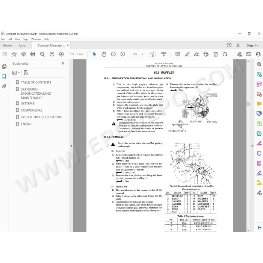
Task: Switch to the Home tab
Action: click(x=7, y=45)
